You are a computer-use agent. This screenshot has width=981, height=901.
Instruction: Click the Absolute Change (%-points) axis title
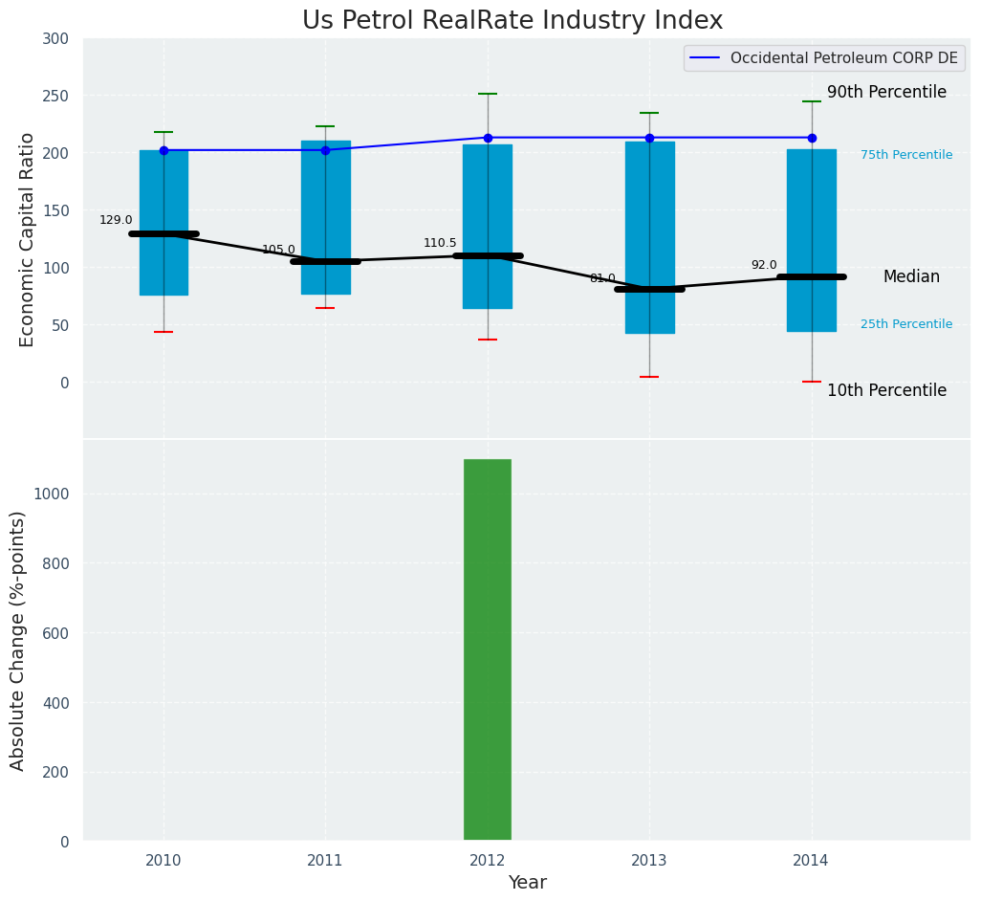(18, 640)
